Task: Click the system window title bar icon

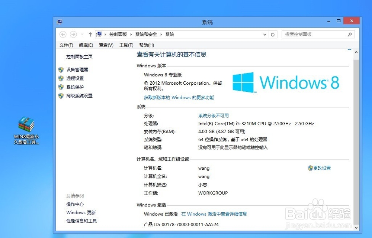Action: [x=60, y=22]
